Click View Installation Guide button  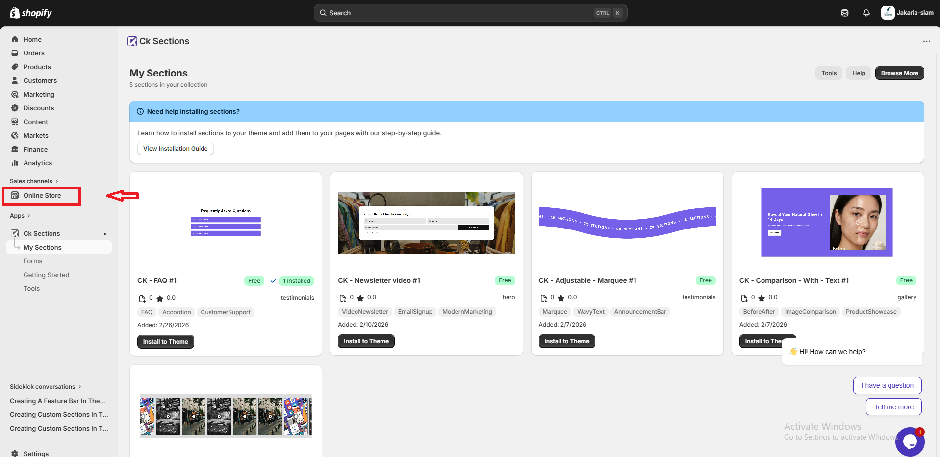tap(175, 149)
